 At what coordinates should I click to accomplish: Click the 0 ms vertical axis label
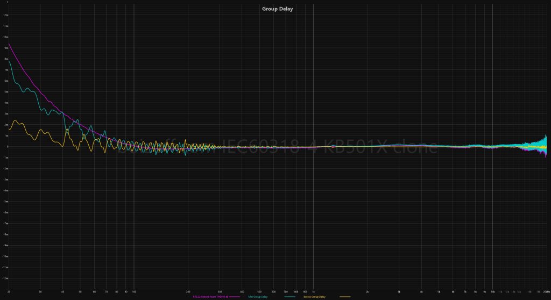[5, 147]
